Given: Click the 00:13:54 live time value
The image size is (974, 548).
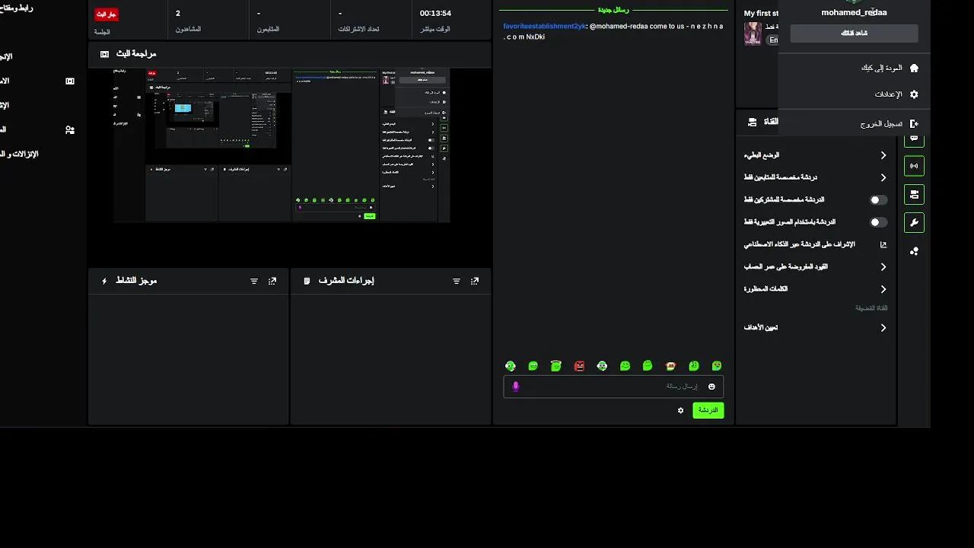Looking at the screenshot, I should coord(435,14).
